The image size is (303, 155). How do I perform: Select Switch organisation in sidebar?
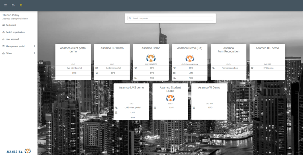(x=15, y=32)
